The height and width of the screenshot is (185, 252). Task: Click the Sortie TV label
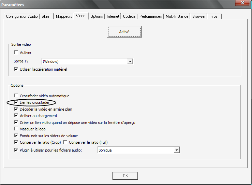[21, 61]
